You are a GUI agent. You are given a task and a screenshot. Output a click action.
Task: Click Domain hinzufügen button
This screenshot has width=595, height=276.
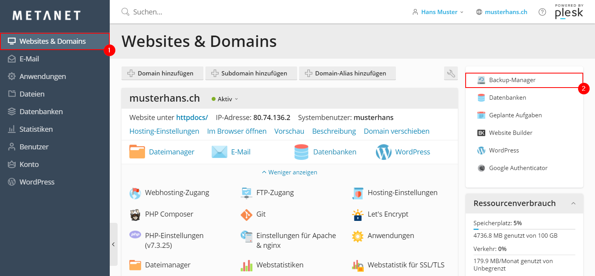coord(162,73)
